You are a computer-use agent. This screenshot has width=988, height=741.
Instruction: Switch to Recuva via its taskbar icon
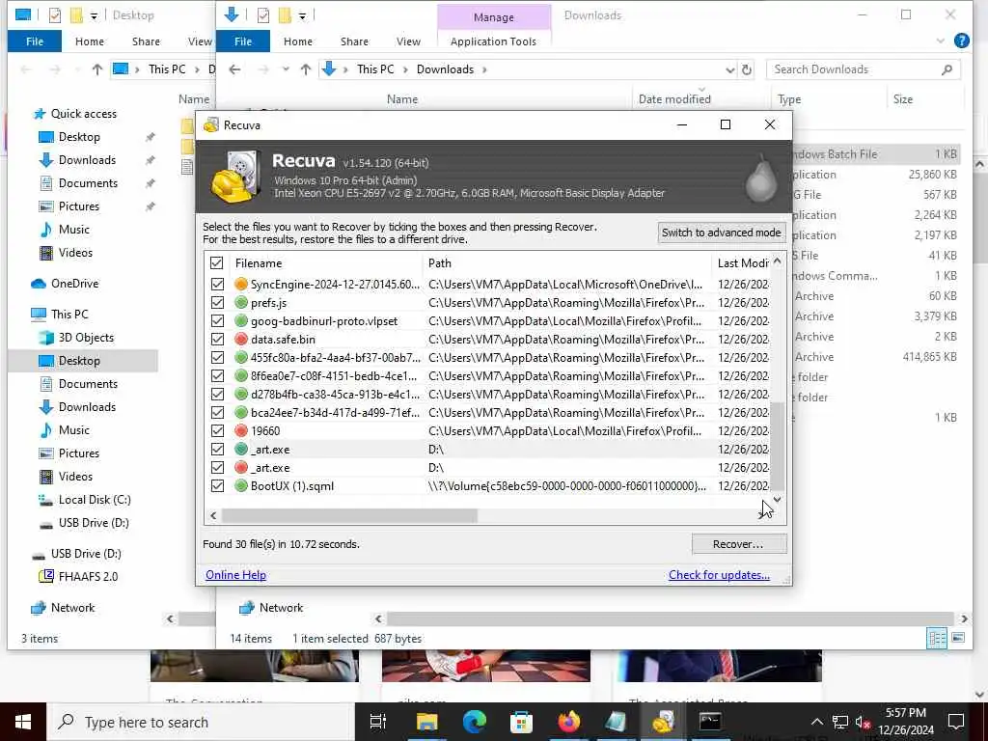click(x=663, y=722)
